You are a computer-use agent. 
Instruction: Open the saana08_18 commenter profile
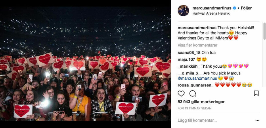pos(189,53)
